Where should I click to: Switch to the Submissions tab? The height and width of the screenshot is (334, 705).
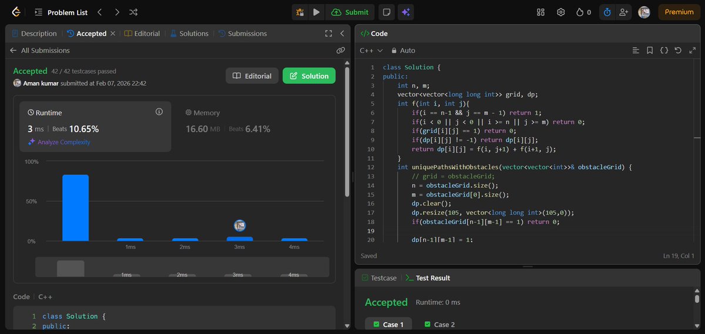[243, 33]
